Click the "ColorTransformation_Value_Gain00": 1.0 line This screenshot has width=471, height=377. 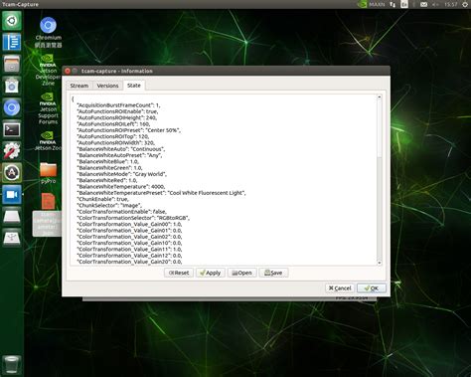129,224
